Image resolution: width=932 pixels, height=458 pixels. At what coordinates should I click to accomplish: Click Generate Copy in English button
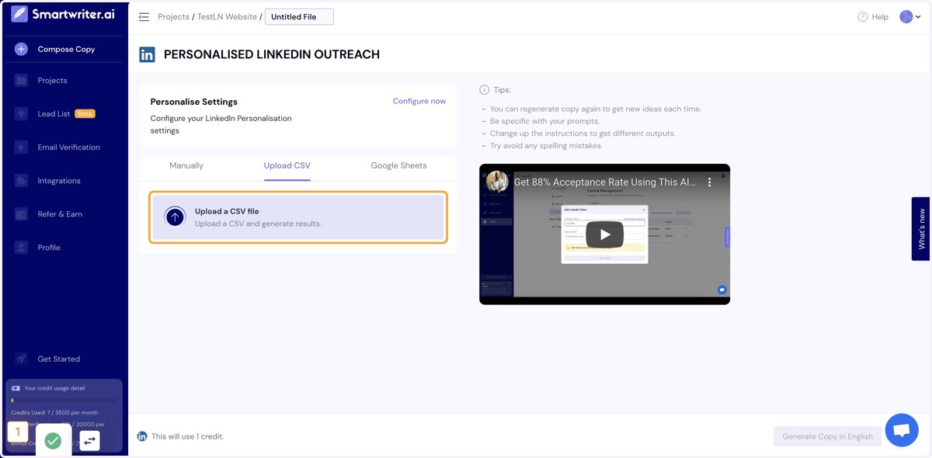[x=827, y=436]
